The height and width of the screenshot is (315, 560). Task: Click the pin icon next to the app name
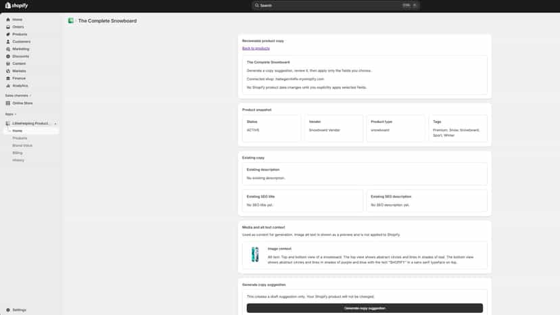(55, 124)
